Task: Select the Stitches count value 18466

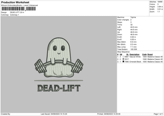Action: coord(160,2)
